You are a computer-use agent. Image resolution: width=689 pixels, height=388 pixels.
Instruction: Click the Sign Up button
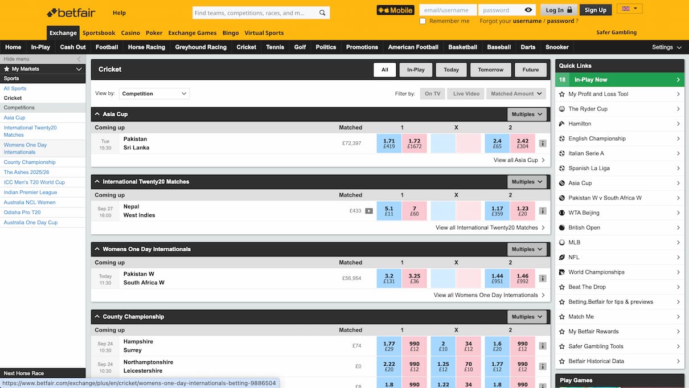[596, 10]
